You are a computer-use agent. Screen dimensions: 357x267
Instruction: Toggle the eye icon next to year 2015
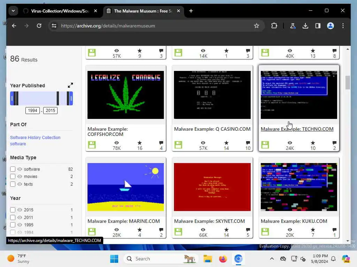click(20, 210)
